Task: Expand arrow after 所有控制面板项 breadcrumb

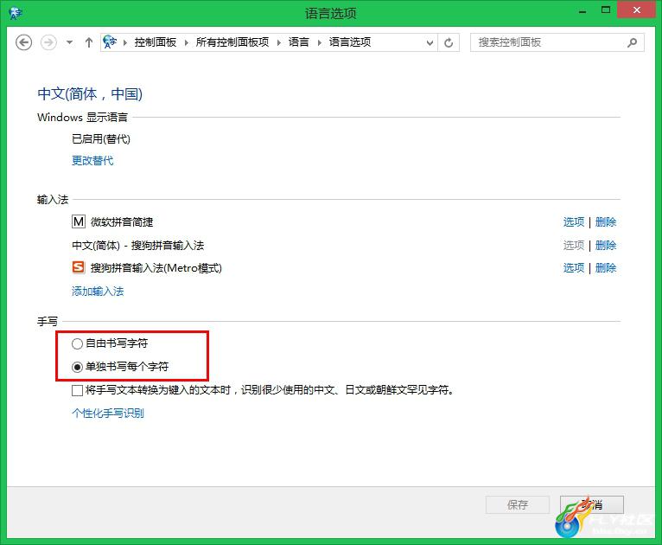Action: (278, 42)
